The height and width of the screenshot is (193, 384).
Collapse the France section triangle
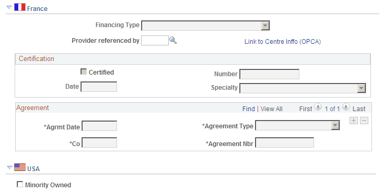(9, 8)
